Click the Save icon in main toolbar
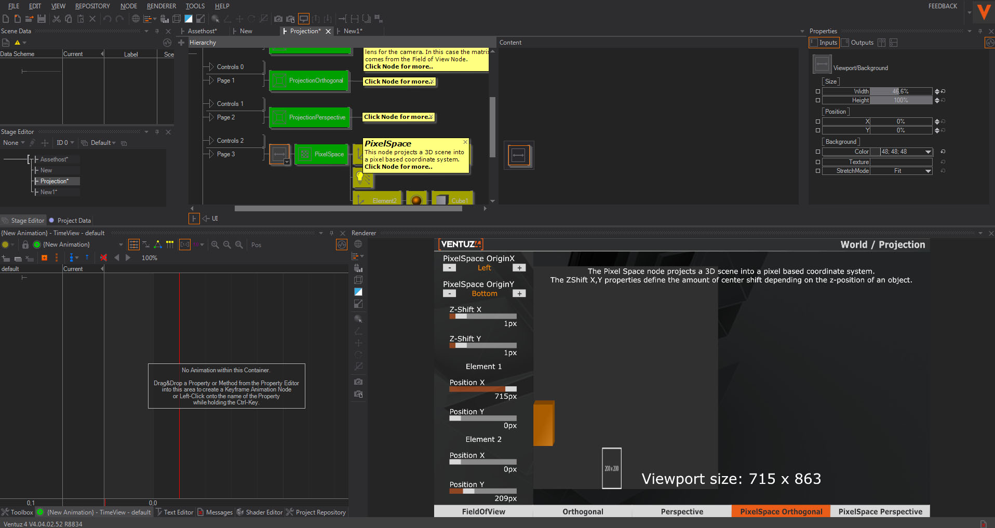 (x=42, y=19)
